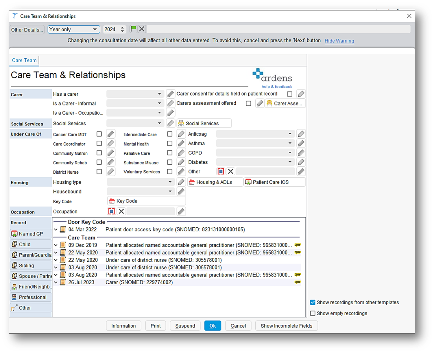Click pencil icon at end of Occupation row
Screen dimensions: 434x353
pyautogui.click(x=181, y=211)
